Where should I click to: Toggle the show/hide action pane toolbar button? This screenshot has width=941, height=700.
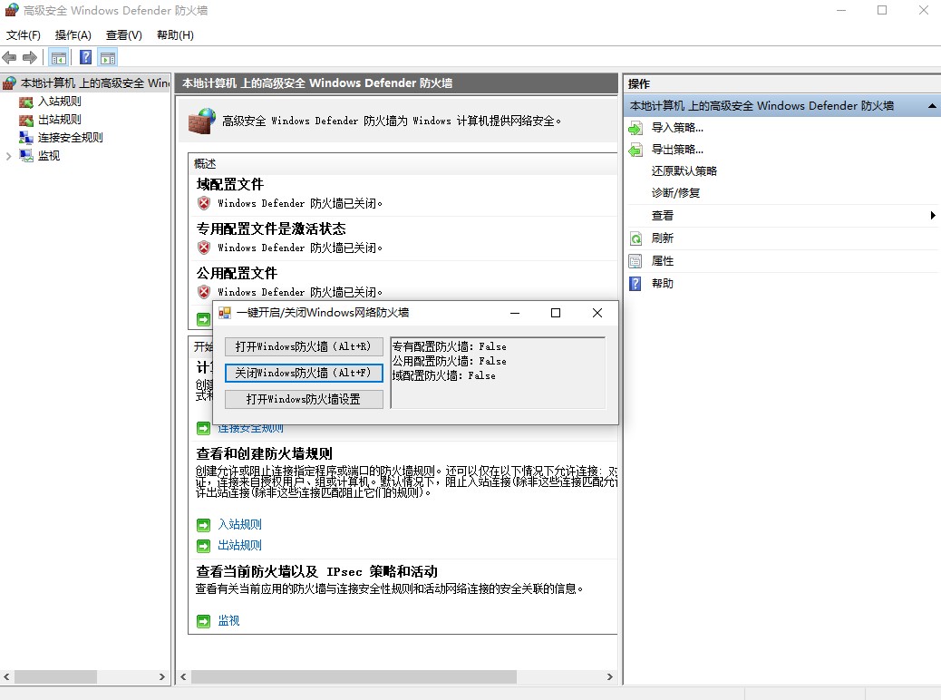(108, 57)
